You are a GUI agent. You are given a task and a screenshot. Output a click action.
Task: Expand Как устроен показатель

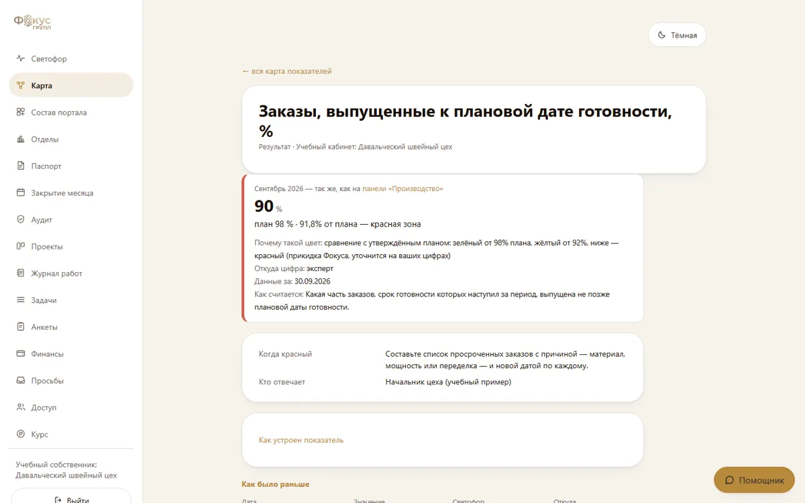[301, 440]
